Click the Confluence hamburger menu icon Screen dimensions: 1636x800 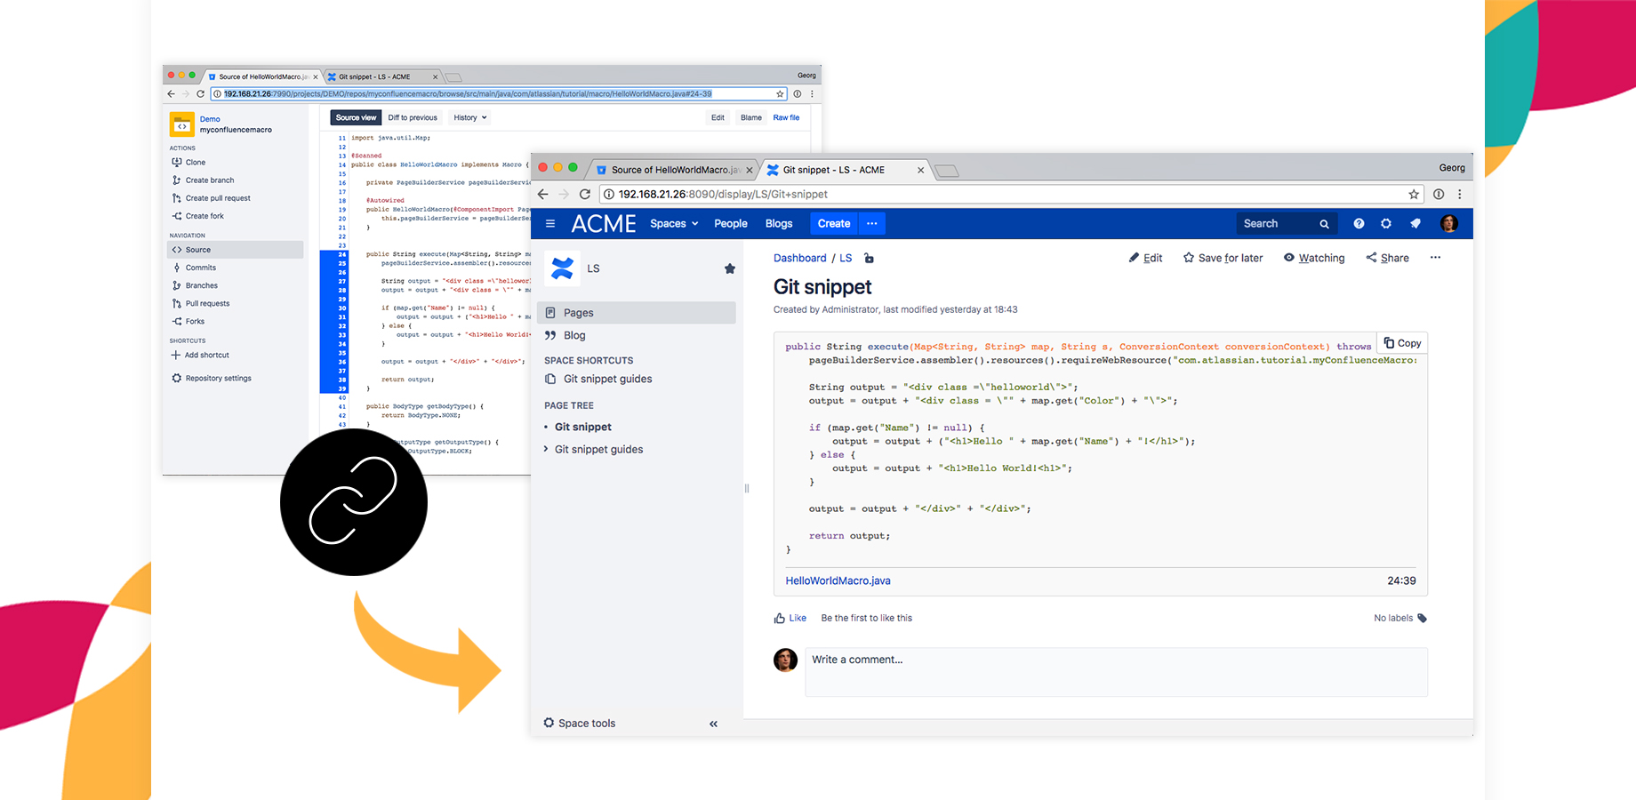(x=550, y=223)
